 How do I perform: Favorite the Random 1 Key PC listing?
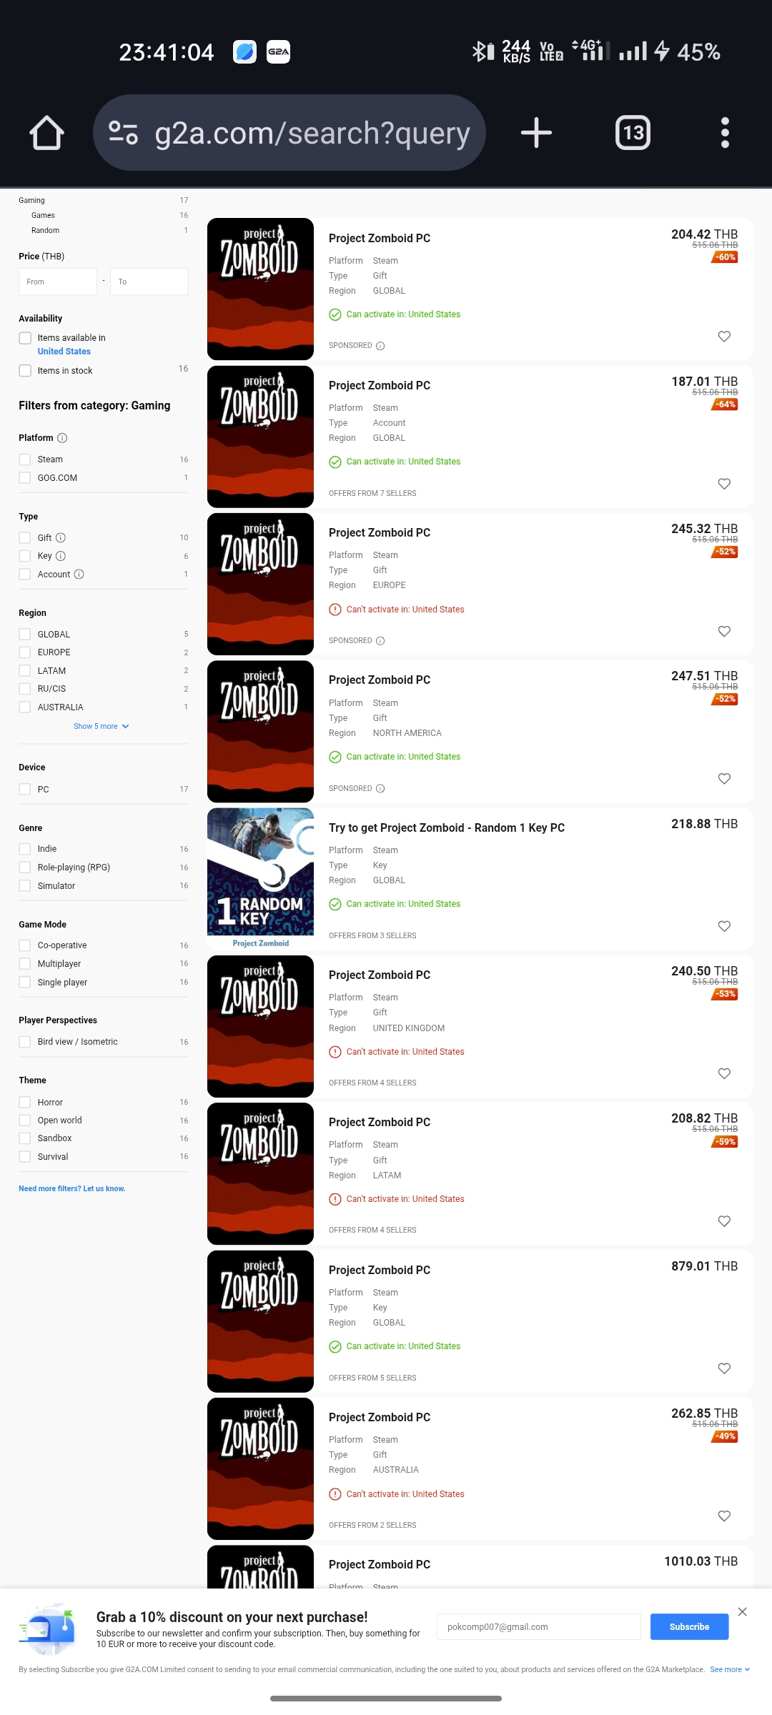coord(724,926)
